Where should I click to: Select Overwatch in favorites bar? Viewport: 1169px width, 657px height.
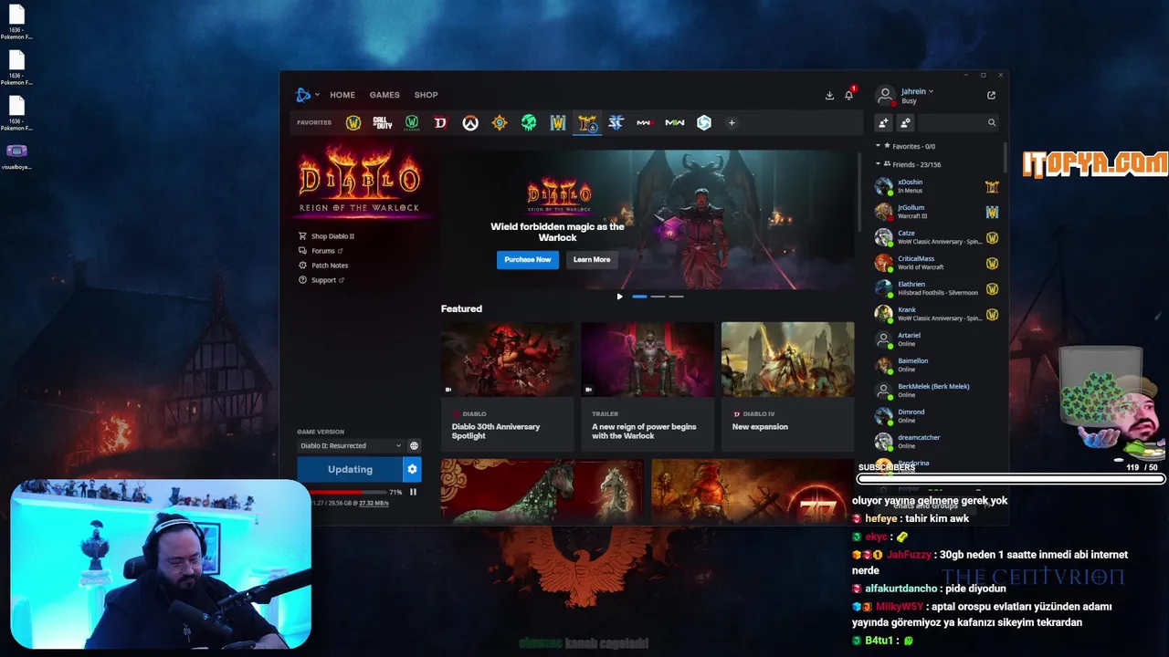click(470, 122)
